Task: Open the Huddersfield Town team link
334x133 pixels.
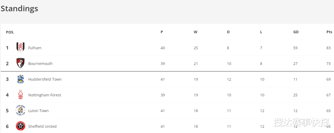Action: coord(45,79)
